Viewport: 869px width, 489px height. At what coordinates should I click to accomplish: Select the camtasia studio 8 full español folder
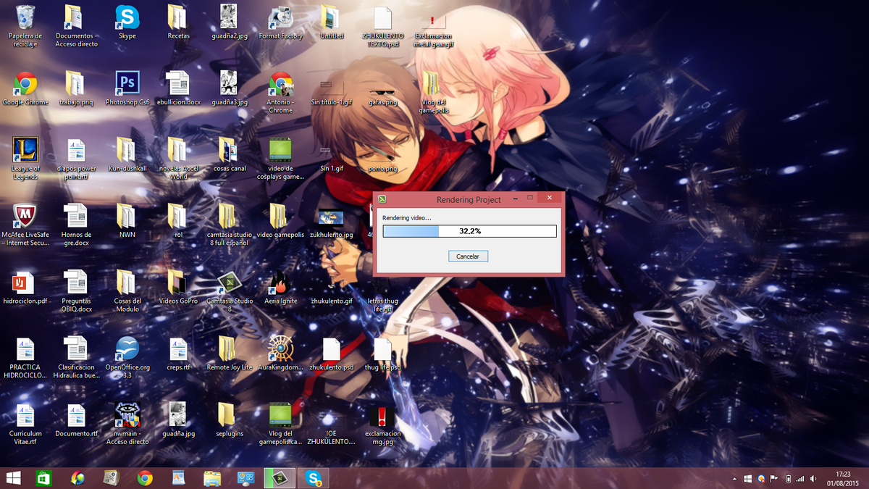[x=230, y=225]
